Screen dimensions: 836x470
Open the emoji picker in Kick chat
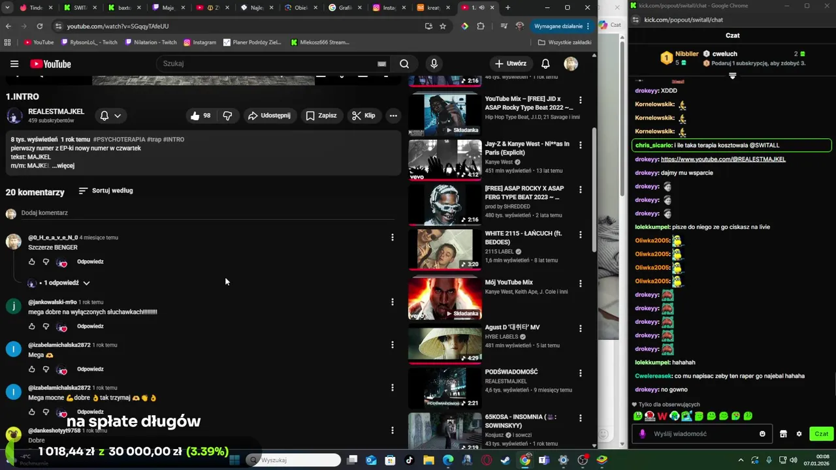pos(762,434)
